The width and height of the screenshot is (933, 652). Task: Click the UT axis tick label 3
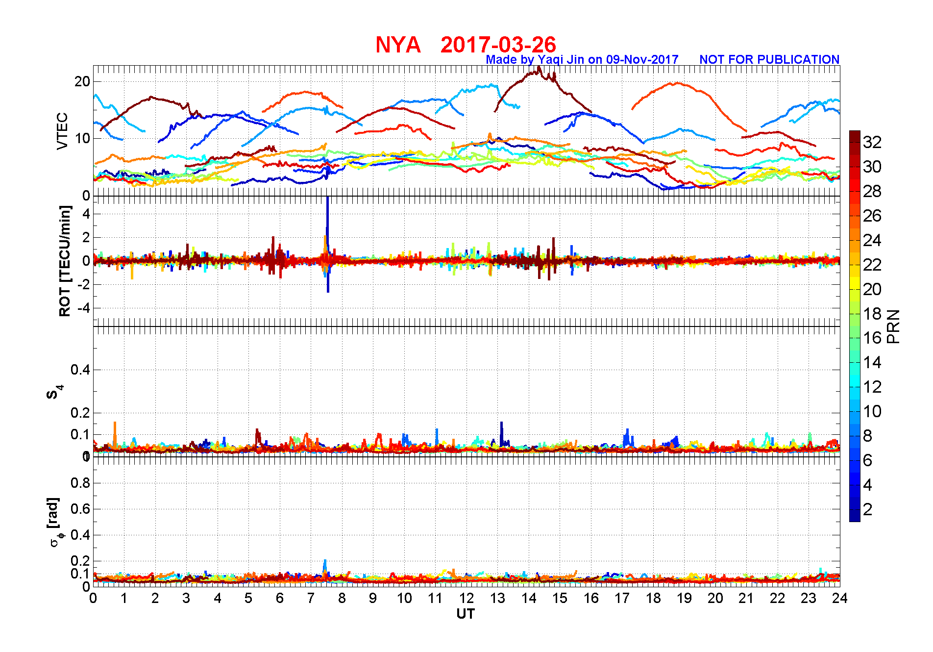pyautogui.click(x=186, y=598)
